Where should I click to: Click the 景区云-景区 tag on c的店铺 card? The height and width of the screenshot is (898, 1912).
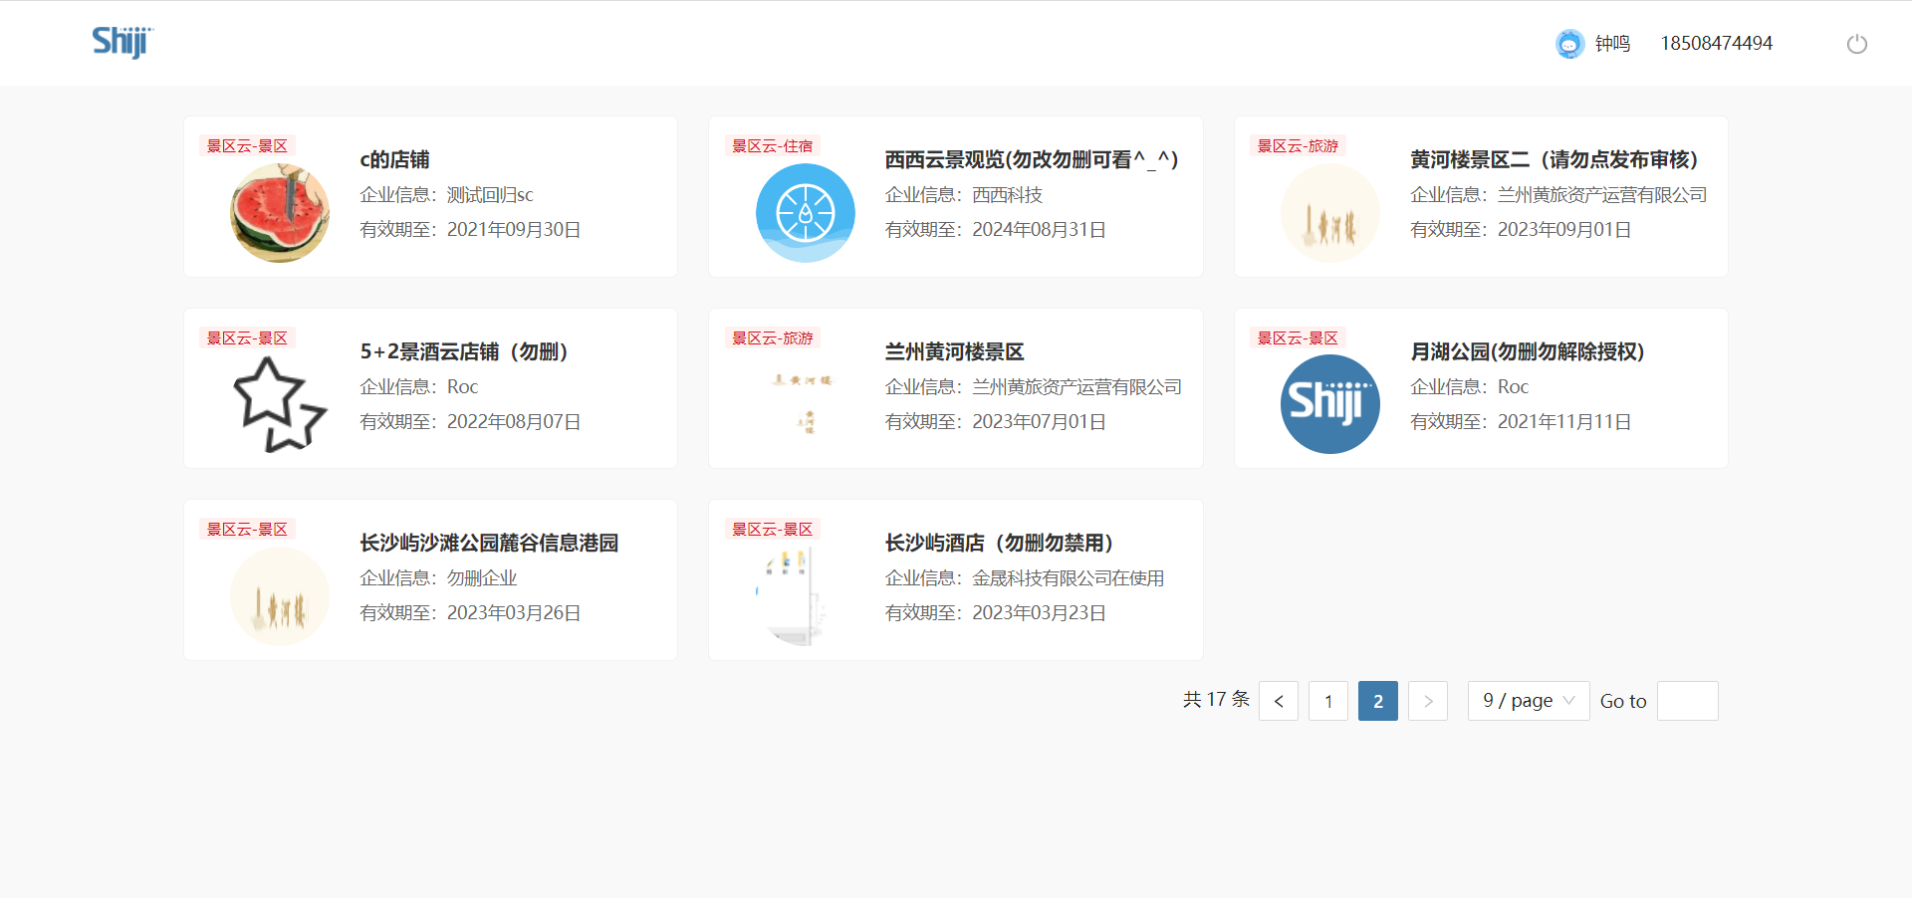point(247,145)
